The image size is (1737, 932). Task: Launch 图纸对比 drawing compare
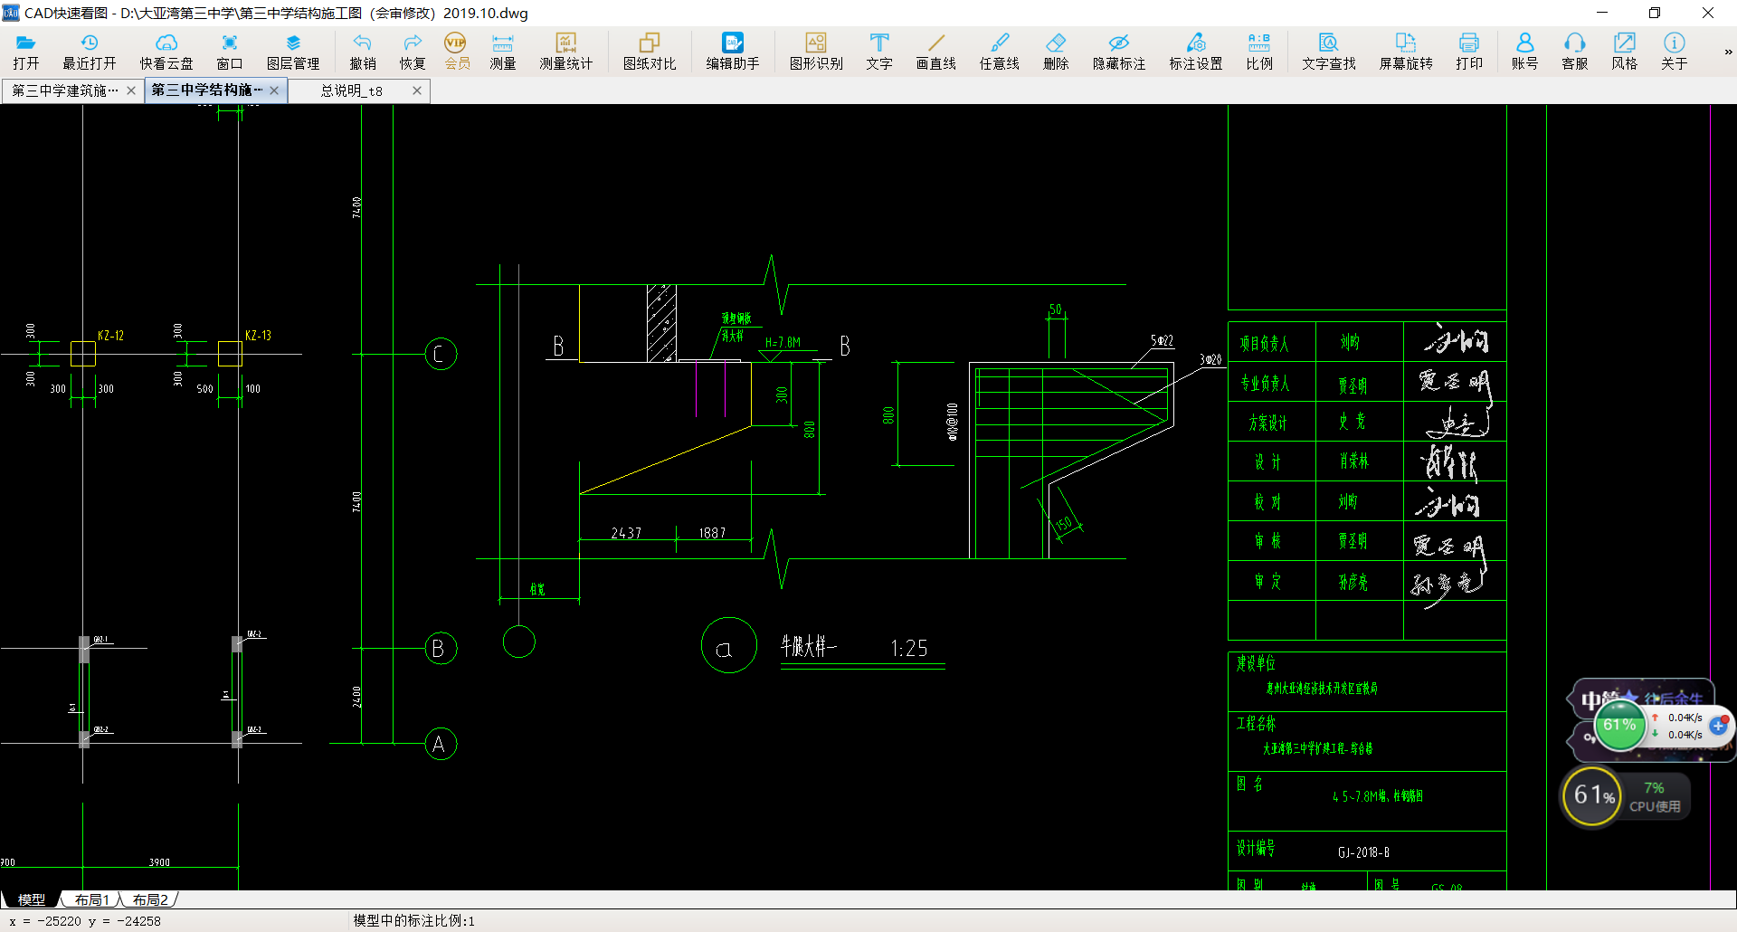(650, 52)
